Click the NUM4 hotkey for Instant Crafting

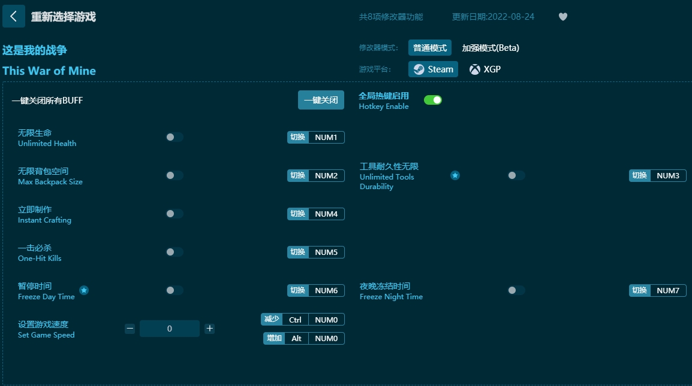pyautogui.click(x=326, y=214)
